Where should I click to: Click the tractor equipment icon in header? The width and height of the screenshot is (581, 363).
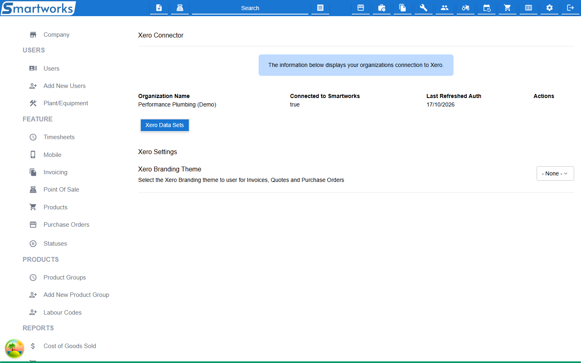tap(466, 8)
